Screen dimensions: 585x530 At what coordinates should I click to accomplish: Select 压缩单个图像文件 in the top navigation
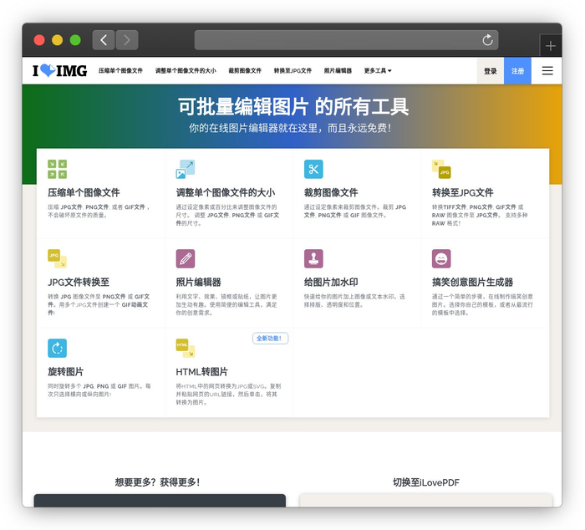[x=120, y=70]
